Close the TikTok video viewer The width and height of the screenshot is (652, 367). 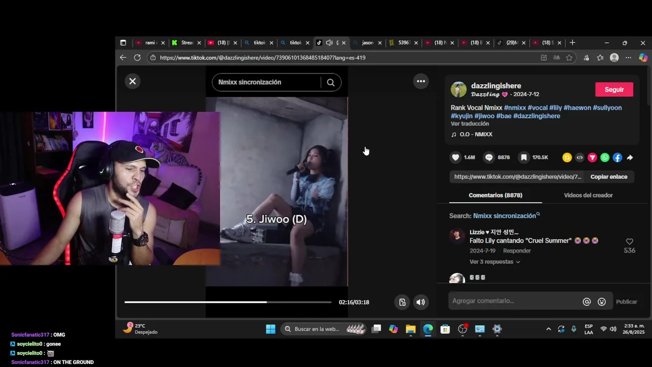(132, 81)
